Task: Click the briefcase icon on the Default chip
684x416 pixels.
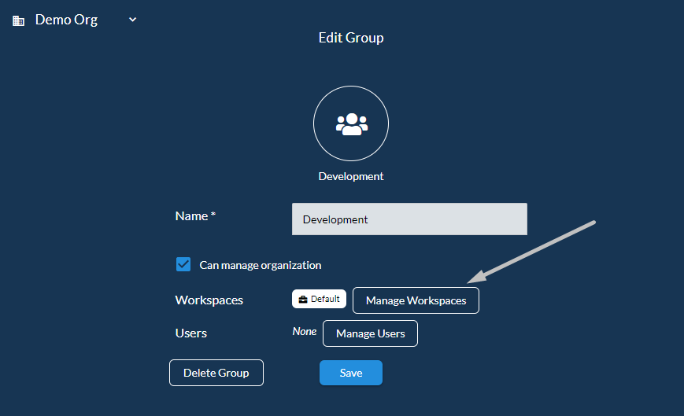Action: tap(303, 300)
